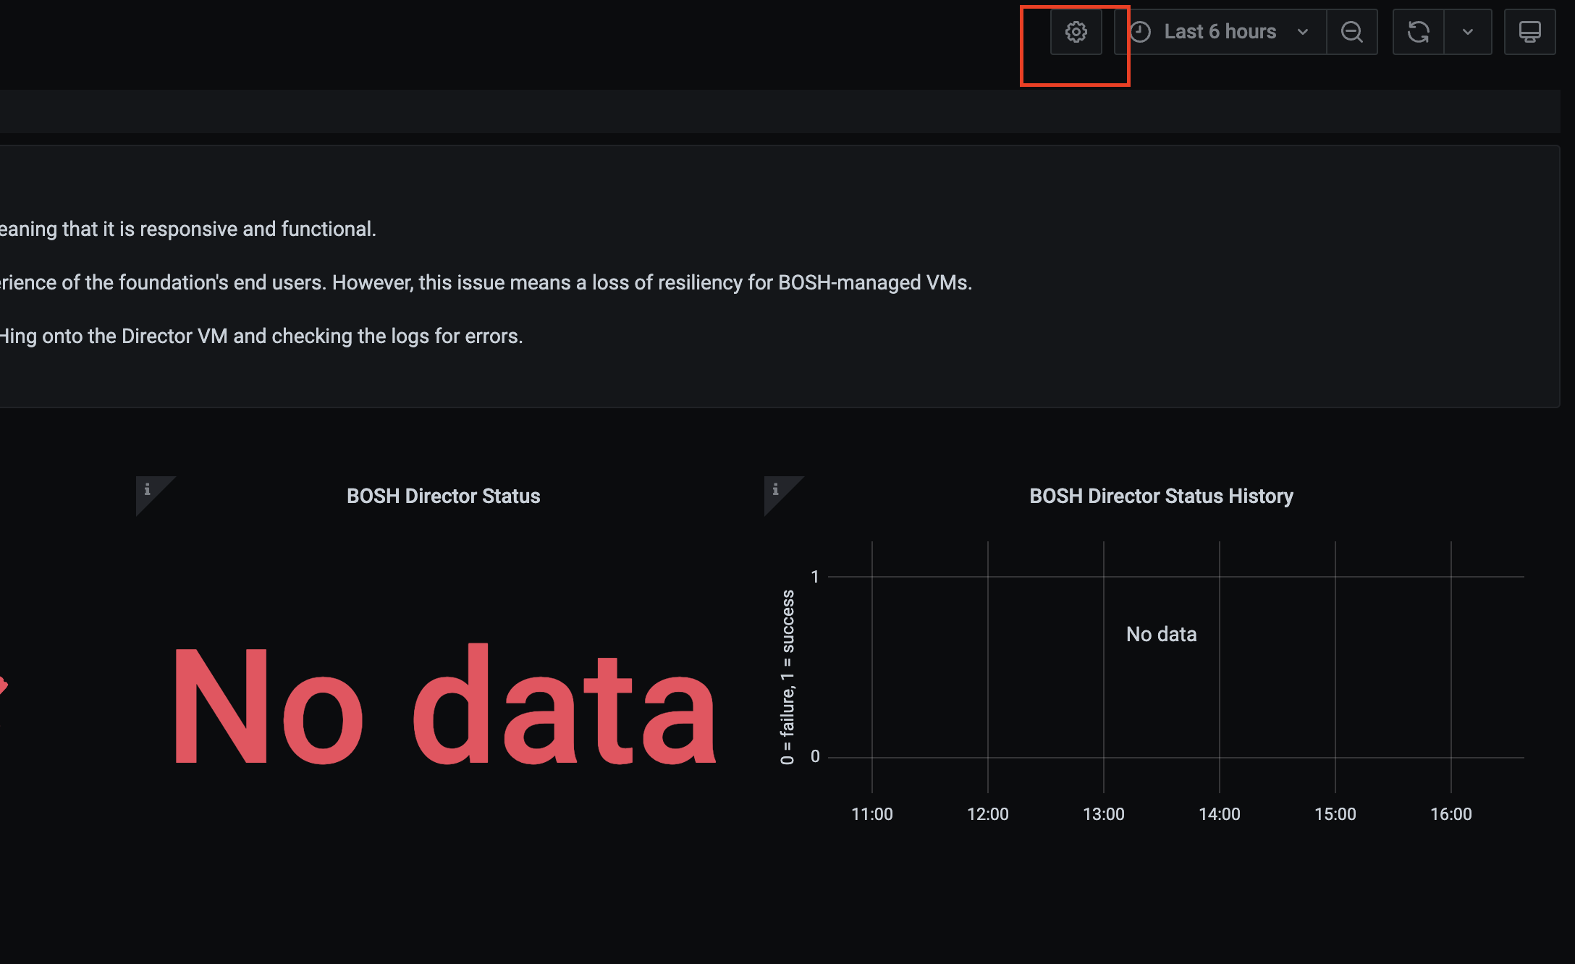Click the clock icon in time picker
Image resolution: width=1575 pixels, height=964 pixels.
pos(1141,32)
